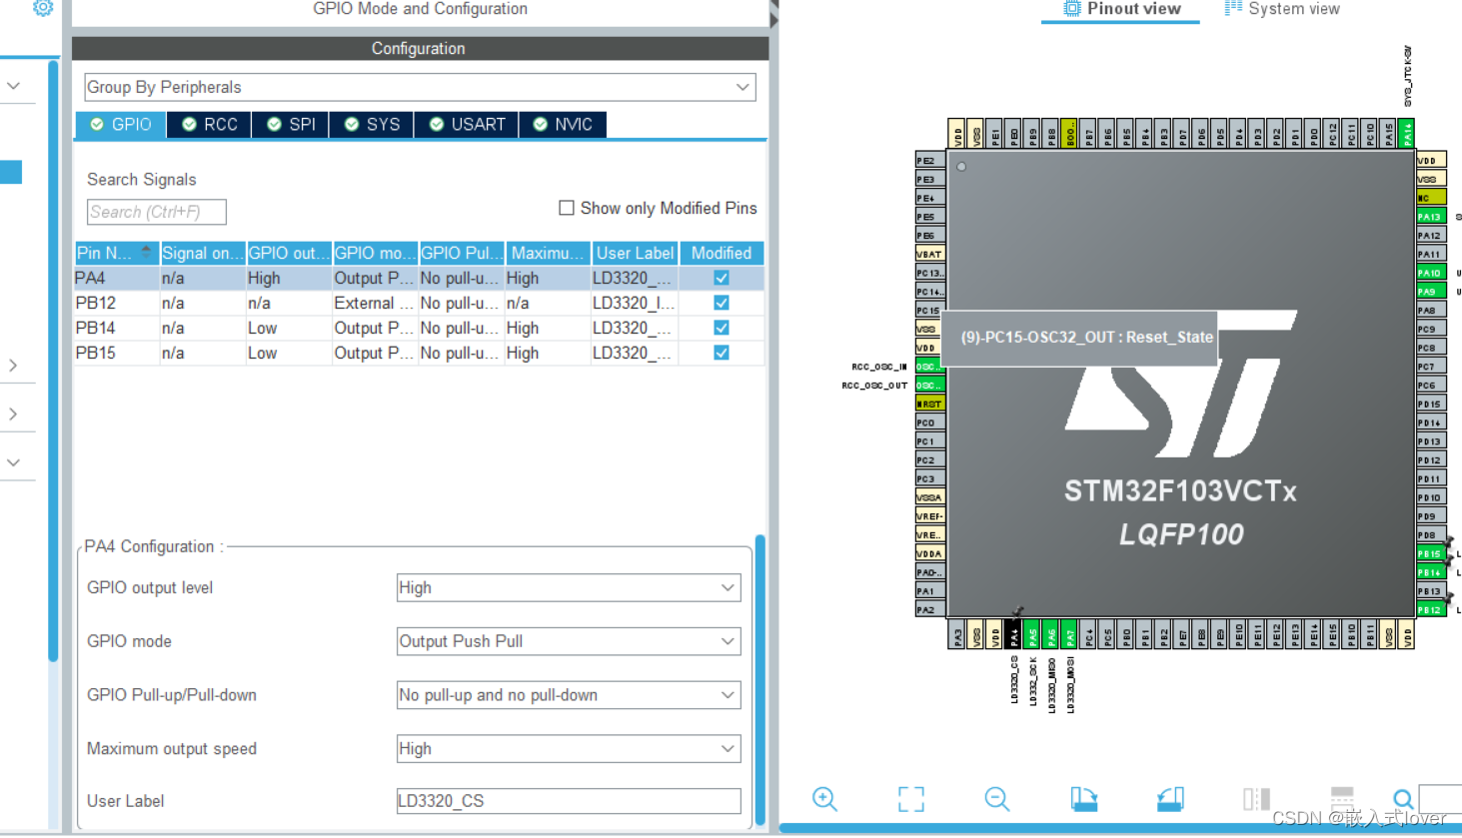1462x838 pixels.
Task: Select the PB15 row in the table
Action: (x=420, y=353)
